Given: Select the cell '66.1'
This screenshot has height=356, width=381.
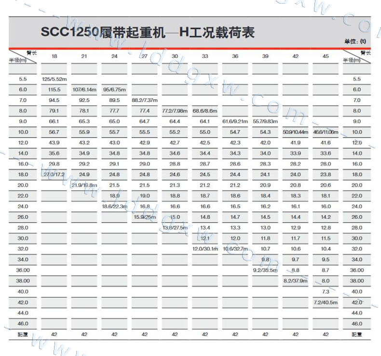Looking at the screenshot, I should pos(54,121).
